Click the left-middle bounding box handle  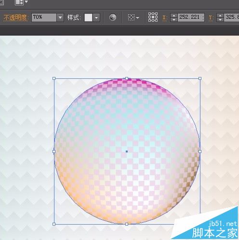pyautogui.click(x=54, y=152)
